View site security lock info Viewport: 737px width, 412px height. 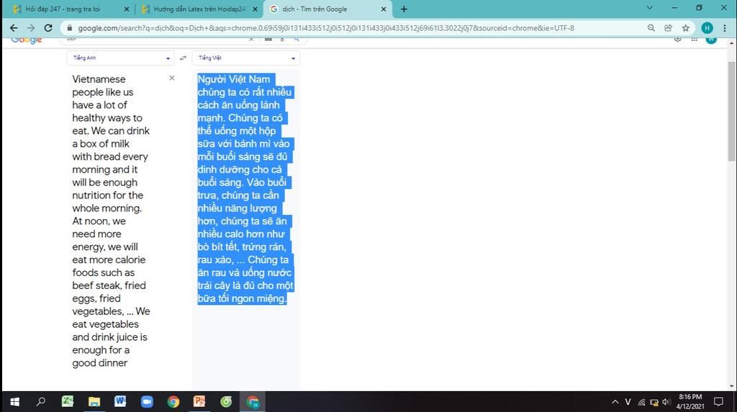[x=70, y=28]
